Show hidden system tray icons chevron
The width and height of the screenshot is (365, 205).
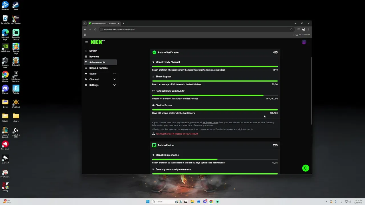click(x=327, y=202)
